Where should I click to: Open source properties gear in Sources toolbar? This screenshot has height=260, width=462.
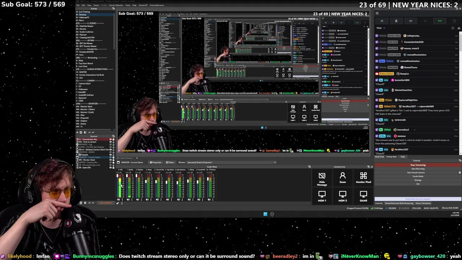click(85, 203)
